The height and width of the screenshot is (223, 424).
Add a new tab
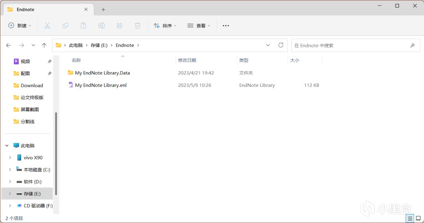point(103,10)
